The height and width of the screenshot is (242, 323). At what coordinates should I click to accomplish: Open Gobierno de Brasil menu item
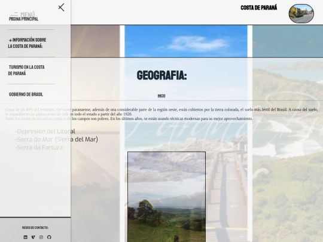[x=26, y=94]
